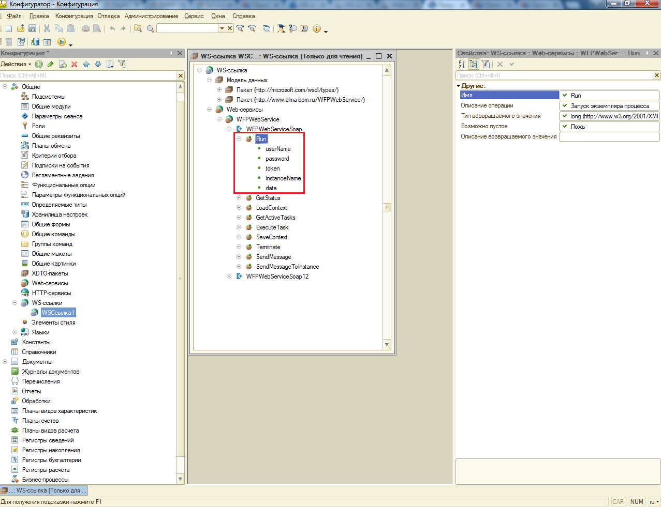Image resolution: width=661 pixels, height=507 pixels.
Task: Select HTTP-сервисы in the configuration tree
Action: [51, 293]
